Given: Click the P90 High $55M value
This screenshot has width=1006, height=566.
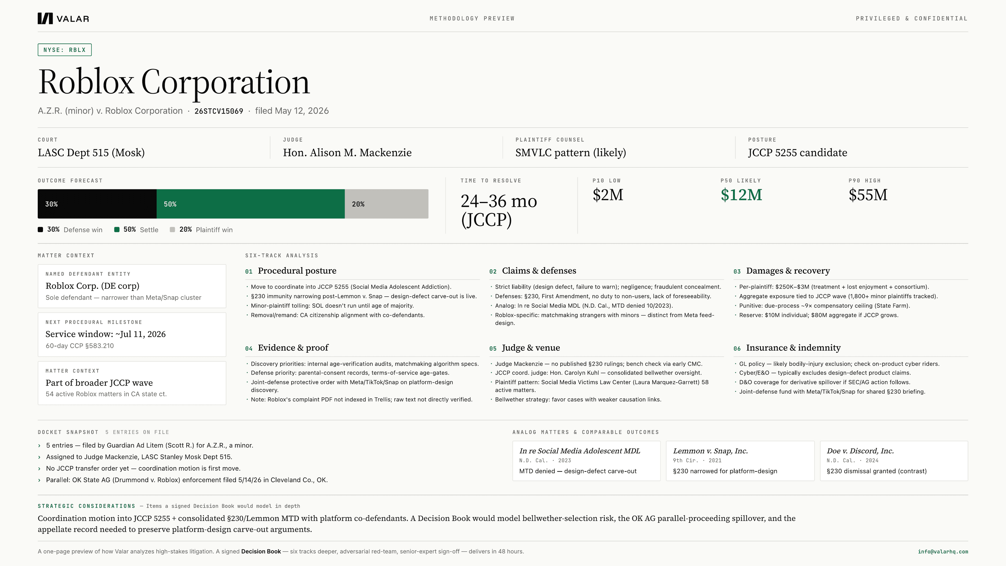Looking at the screenshot, I should [868, 195].
